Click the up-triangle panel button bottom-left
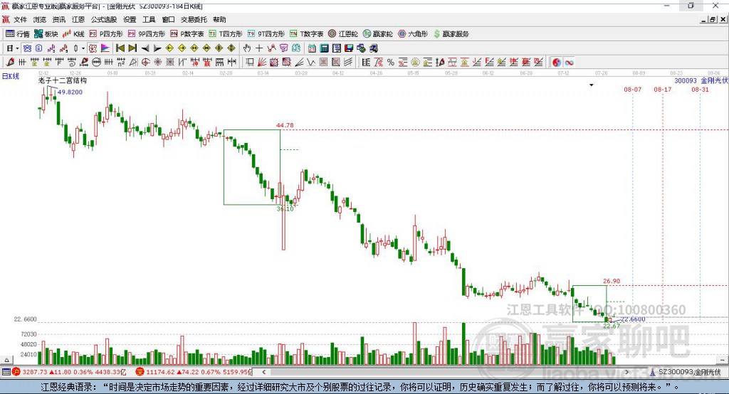Image resolution: width=729 pixels, height=394 pixels. pos(6,360)
